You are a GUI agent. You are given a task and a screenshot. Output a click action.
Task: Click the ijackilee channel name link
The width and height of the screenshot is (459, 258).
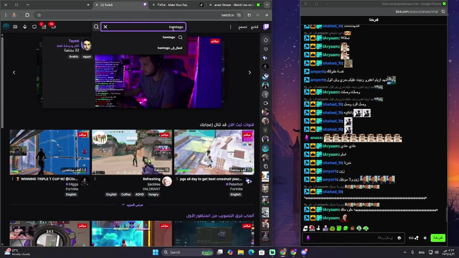pos(154,184)
